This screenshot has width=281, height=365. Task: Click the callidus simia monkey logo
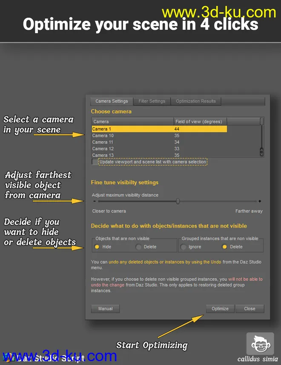[260, 344]
